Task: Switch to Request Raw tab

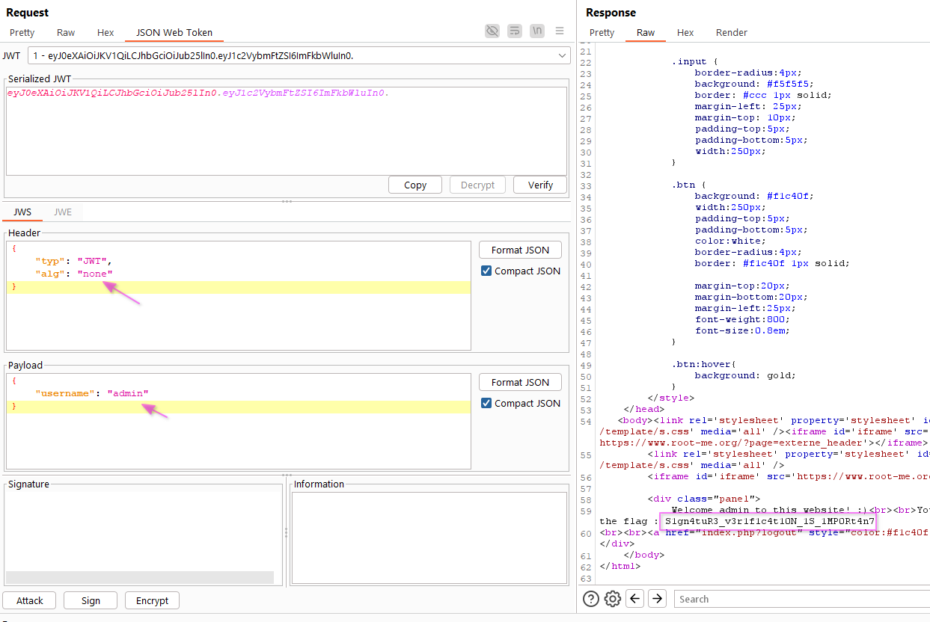Action: tap(66, 32)
